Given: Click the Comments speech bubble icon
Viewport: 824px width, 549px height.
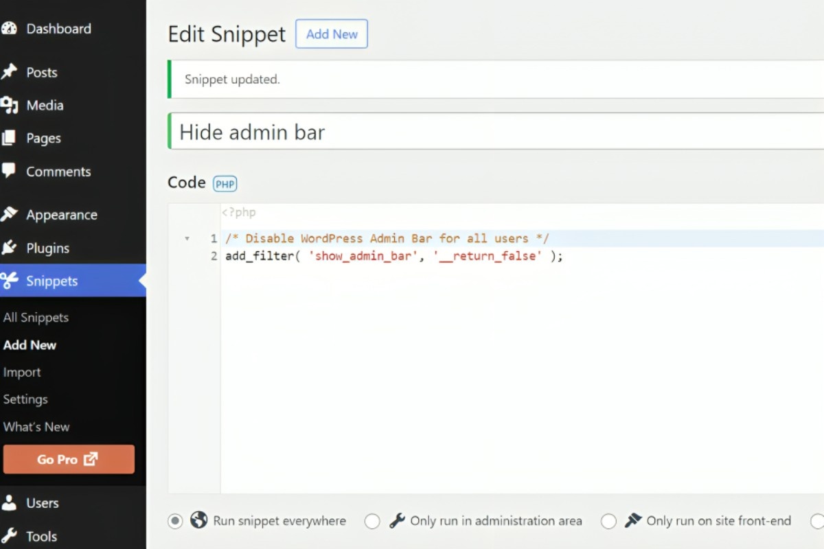Looking at the screenshot, I should pyautogui.click(x=9, y=171).
